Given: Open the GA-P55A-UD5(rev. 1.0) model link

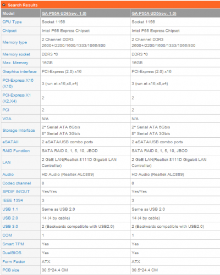Looking at the screenshot, I should click(154, 14).
